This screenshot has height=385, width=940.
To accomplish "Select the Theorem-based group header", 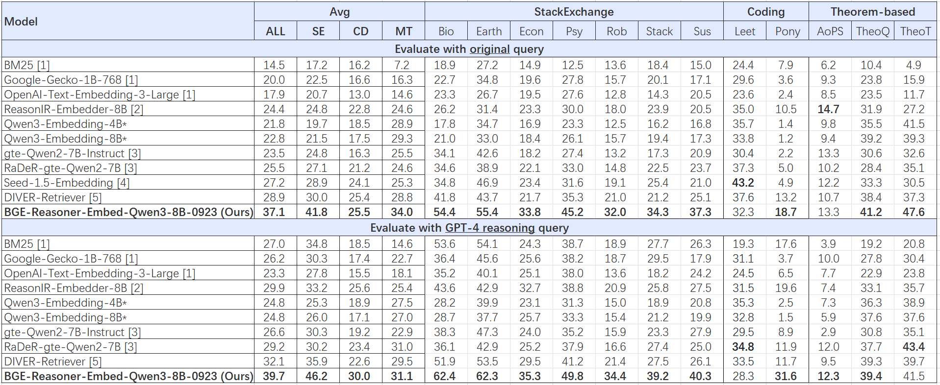I will coord(872,12).
